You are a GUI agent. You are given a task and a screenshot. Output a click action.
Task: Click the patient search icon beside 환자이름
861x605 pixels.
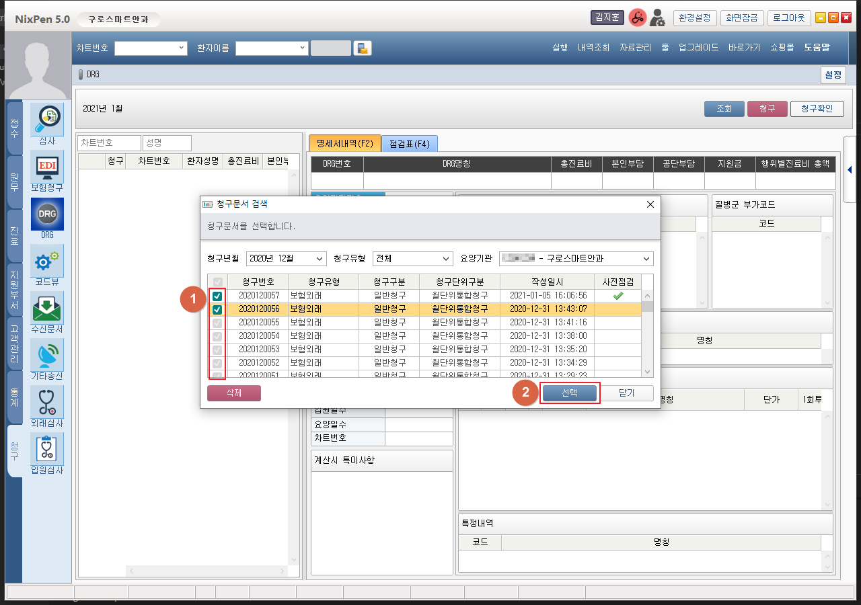(363, 48)
